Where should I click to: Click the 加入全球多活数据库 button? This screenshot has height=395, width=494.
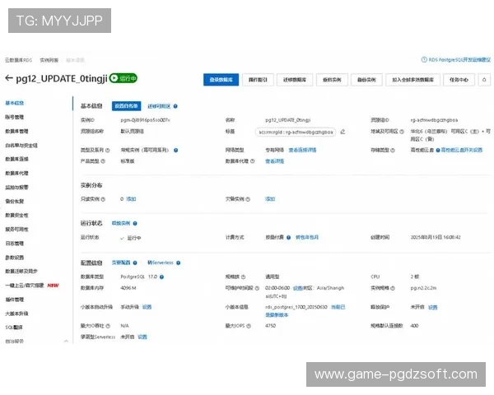tap(413, 80)
